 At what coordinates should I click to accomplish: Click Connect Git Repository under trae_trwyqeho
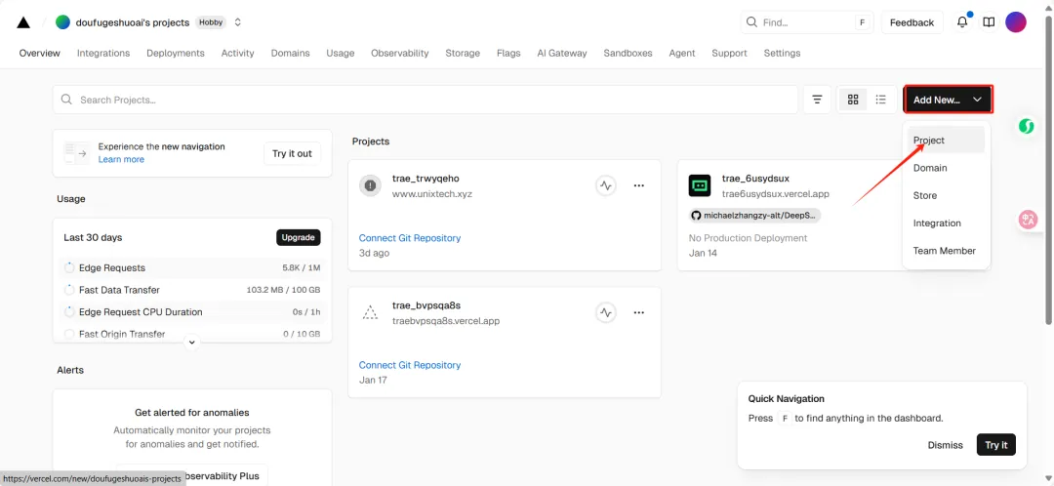tap(410, 238)
